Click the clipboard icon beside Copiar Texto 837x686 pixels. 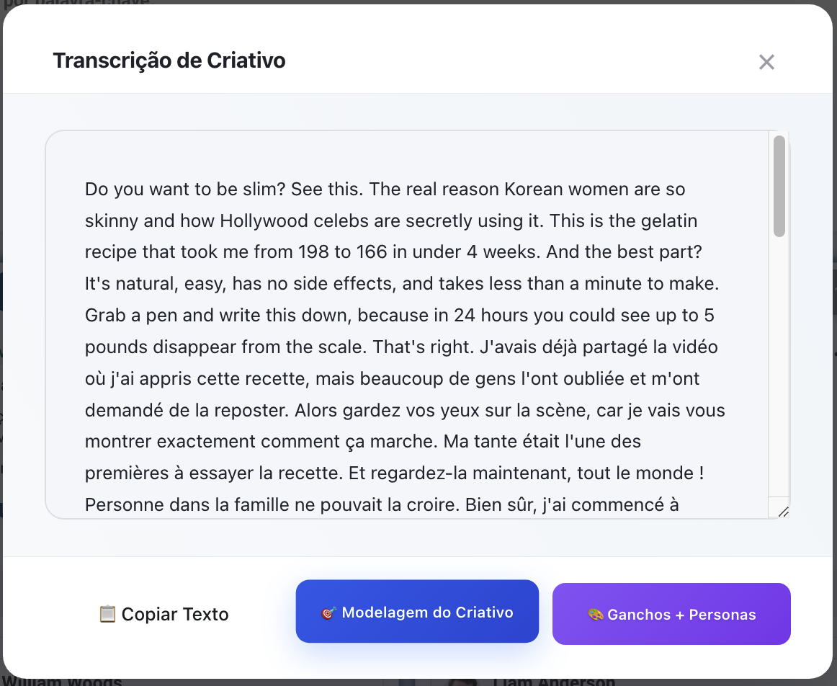pyautogui.click(x=107, y=614)
